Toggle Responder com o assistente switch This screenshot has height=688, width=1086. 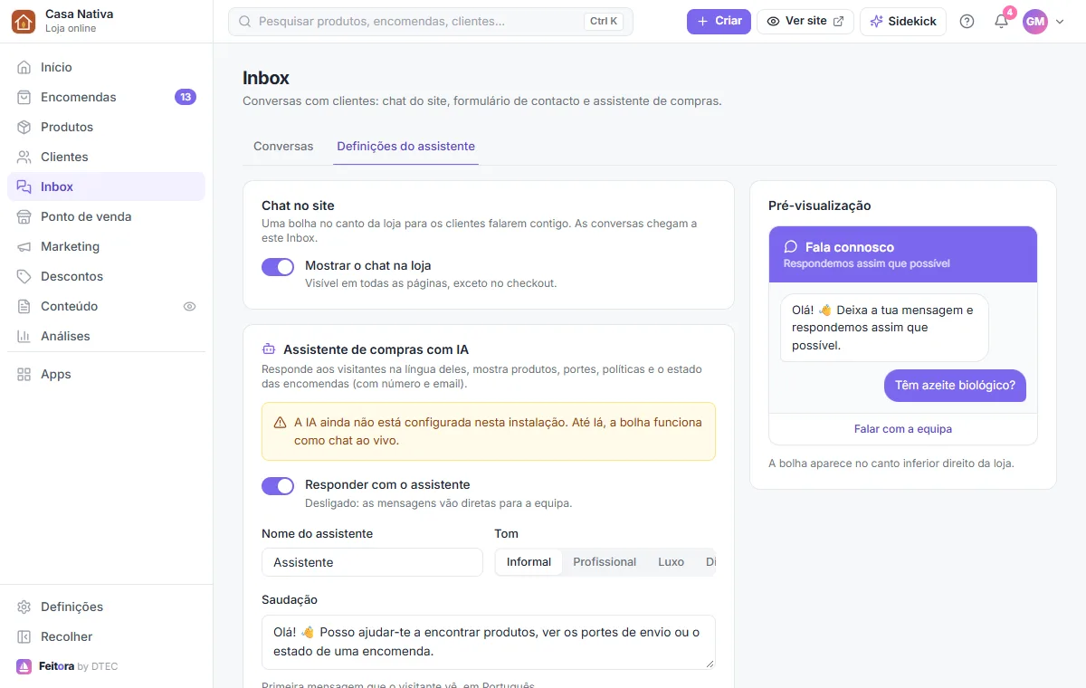pos(278,485)
